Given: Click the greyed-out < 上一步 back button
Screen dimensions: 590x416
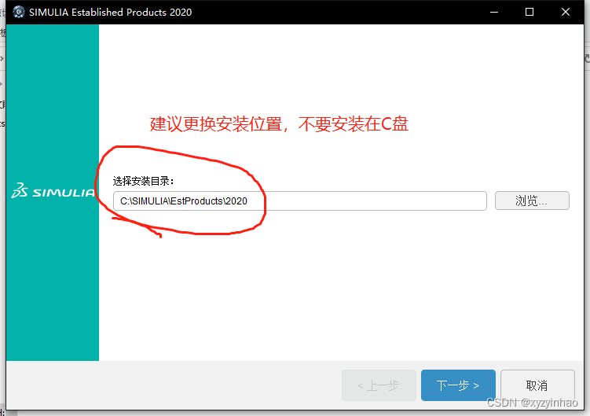Looking at the screenshot, I should click(378, 385).
